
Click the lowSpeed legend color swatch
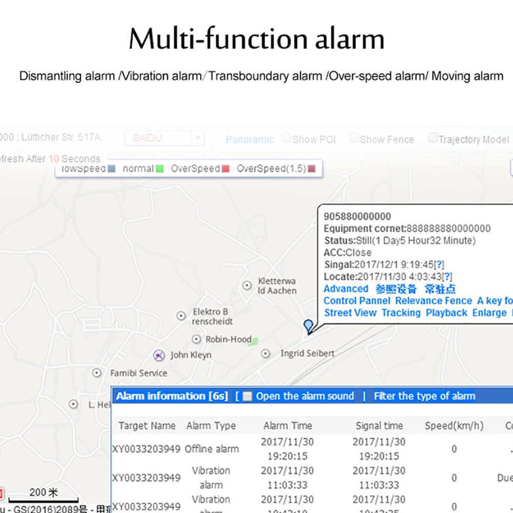(x=112, y=169)
